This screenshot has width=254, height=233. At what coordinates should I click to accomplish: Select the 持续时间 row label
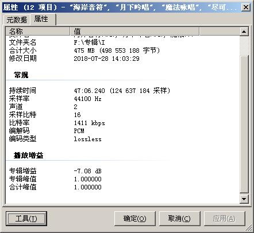click(22, 91)
